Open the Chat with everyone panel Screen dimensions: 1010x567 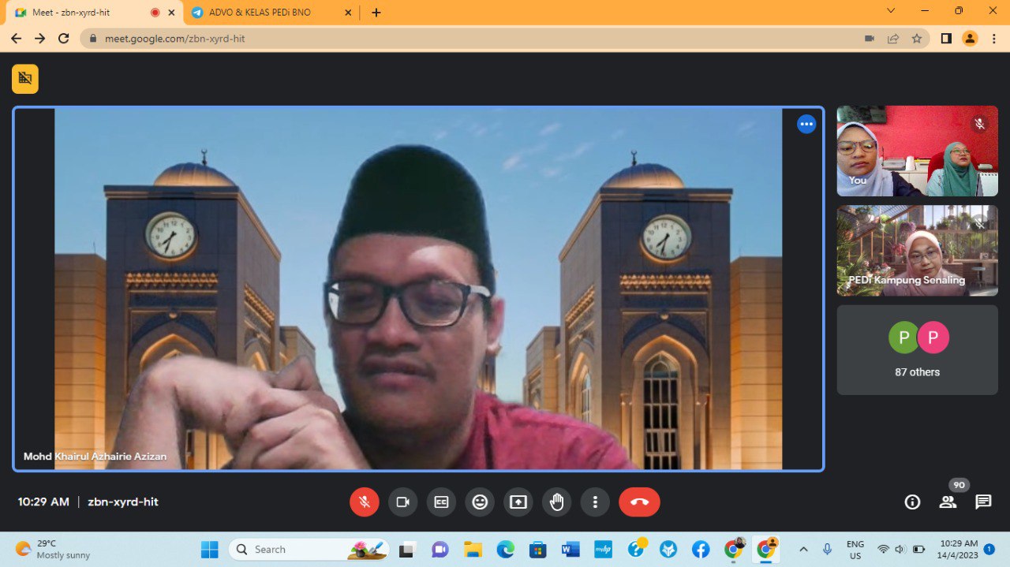(983, 502)
